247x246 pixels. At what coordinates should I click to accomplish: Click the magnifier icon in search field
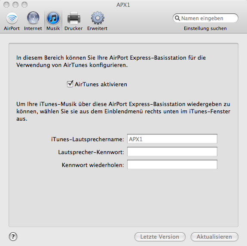[177, 18]
